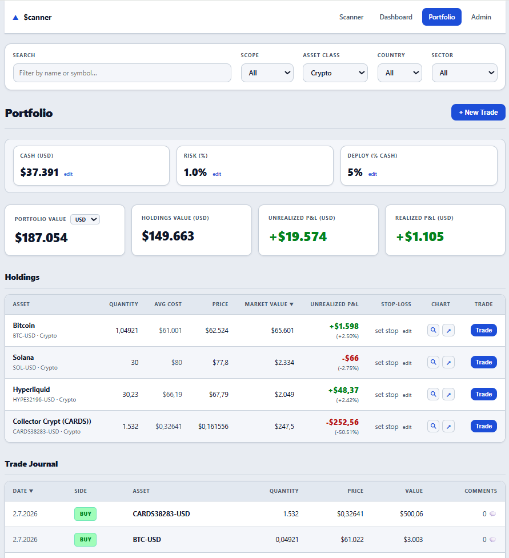Open Collector Crypt external chart arrow icon

coord(448,426)
